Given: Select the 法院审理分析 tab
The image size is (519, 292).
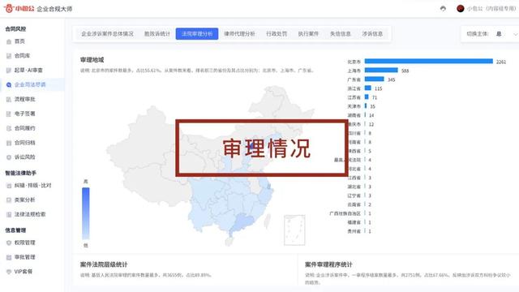Looking at the screenshot, I should coord(197,34).
